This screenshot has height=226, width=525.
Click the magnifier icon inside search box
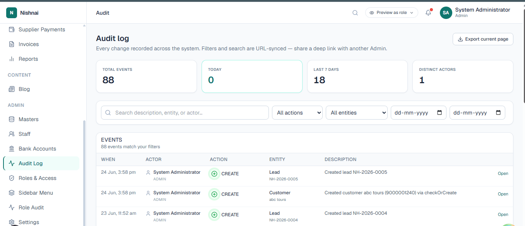click(108, 113)
